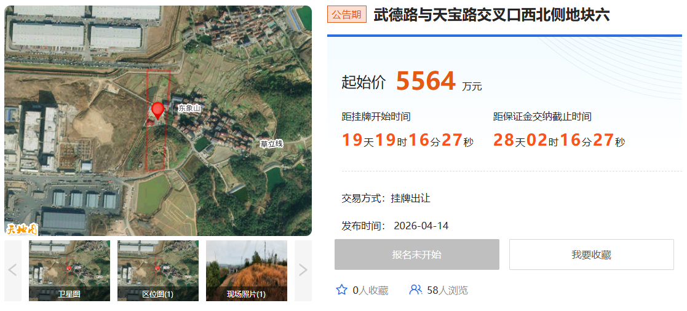Show previous thumbnails with left arrow

[x=13, y=270]
